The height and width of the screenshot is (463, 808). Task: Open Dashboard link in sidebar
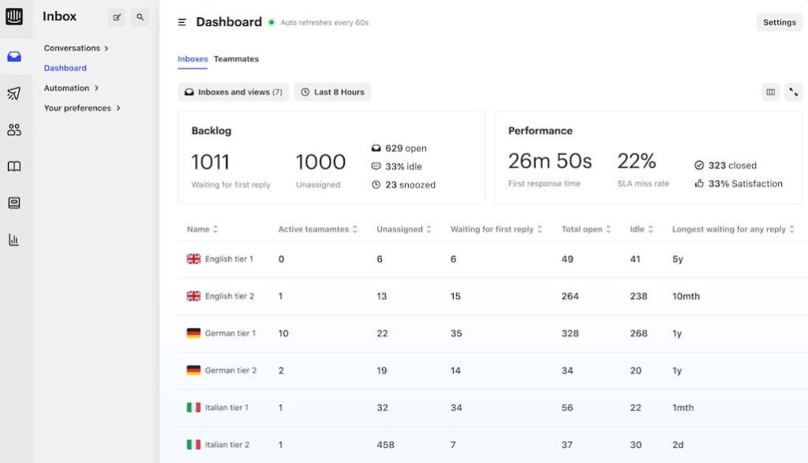[65, 68]
